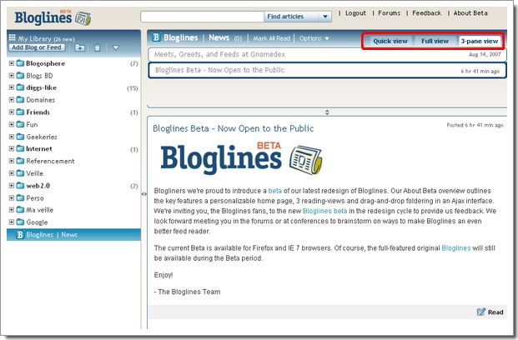518x340 pixels.
Task: Click the Veille folder icon
Action: tap(20, 173)
